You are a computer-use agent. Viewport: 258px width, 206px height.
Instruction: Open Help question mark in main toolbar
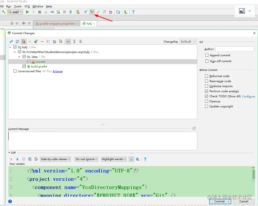(133, 12)
